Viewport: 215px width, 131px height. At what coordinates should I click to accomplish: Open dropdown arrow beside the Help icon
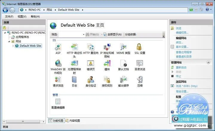click(x=211, y=10)
